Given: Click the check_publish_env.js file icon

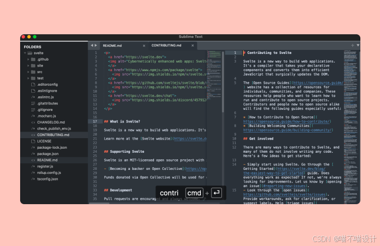Looking at the screenshot, I should (x=33, y=129).
